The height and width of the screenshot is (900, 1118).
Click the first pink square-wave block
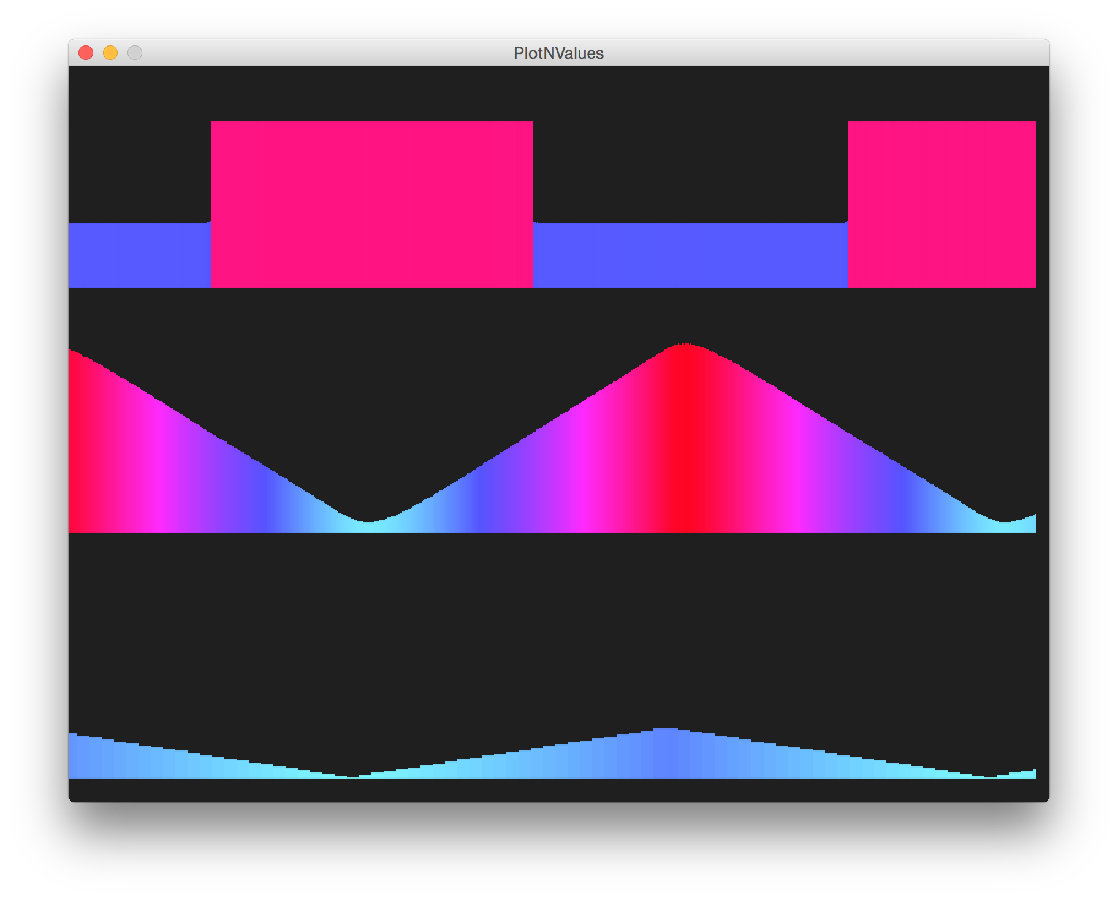coord(372,205)
